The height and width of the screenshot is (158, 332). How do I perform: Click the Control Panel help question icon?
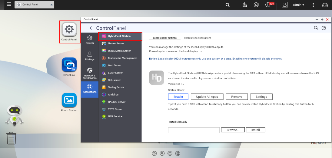[324, 28]
